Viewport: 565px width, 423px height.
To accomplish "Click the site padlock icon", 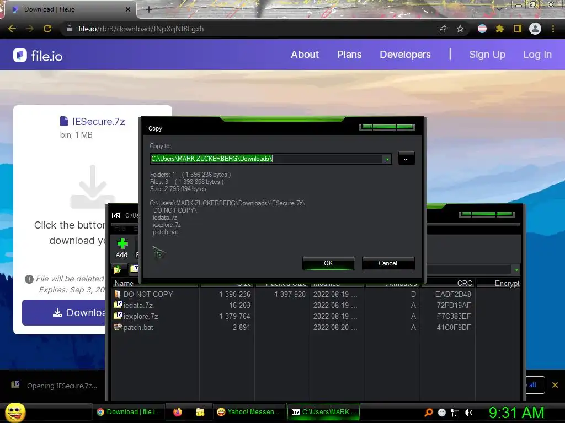I will [70, 29].
